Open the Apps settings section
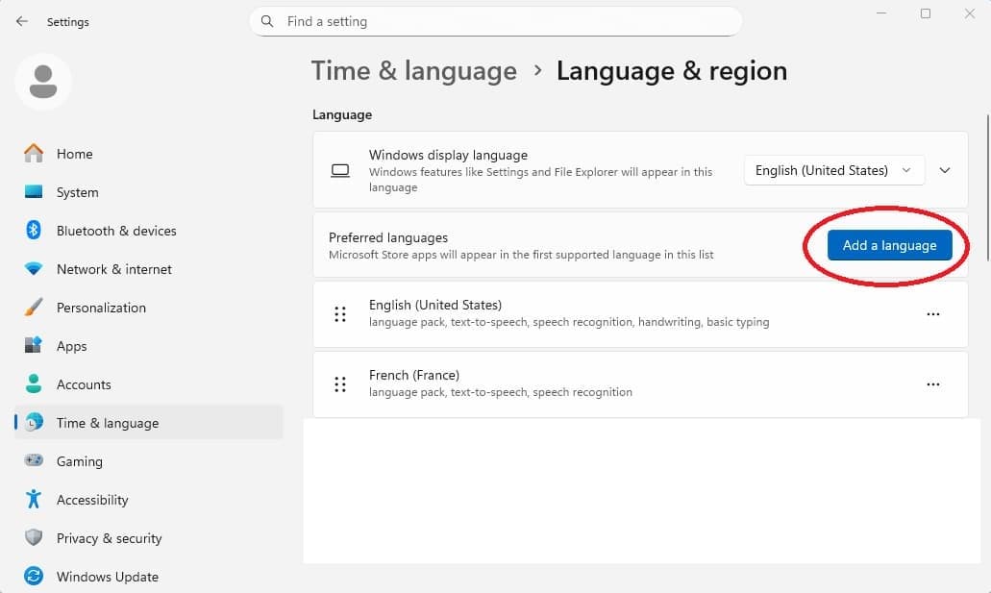The height and width of the screenshot is (593, 991). pyautogui.click(x=71, y=346)
